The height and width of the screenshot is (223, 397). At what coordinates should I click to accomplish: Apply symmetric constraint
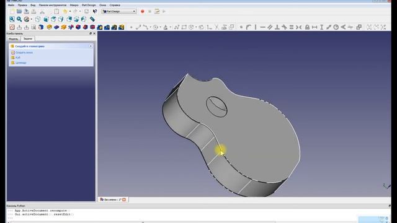click(x=299, y=27)
